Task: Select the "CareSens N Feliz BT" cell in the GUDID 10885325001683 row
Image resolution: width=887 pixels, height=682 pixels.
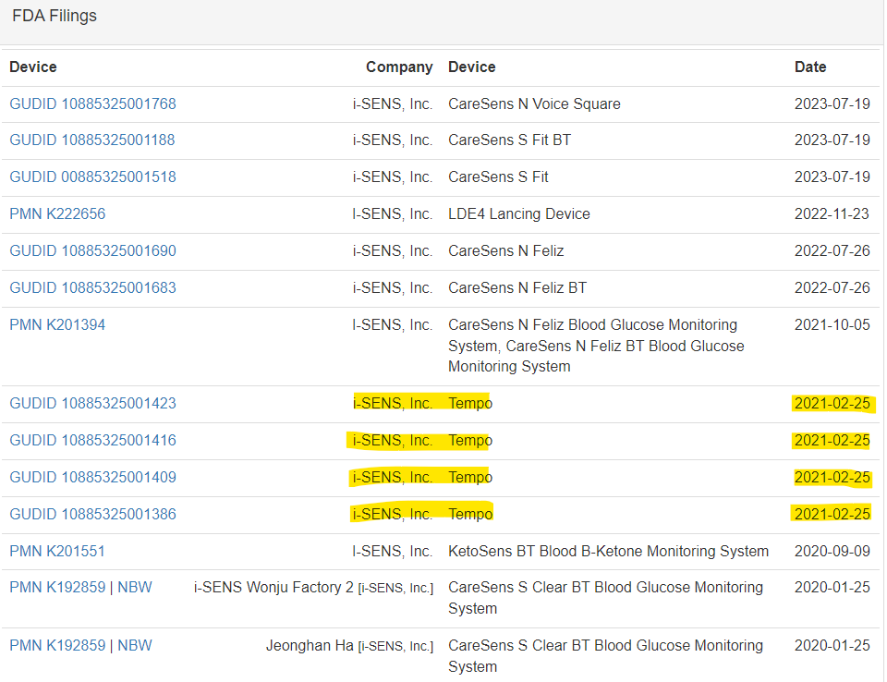Action: point(517,288)
